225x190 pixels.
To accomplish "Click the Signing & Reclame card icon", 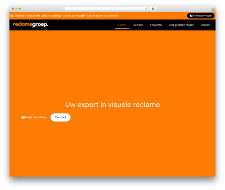I will [x=12, y=16].
